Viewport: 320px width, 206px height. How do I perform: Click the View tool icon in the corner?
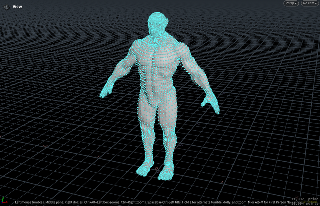(6, 6)
